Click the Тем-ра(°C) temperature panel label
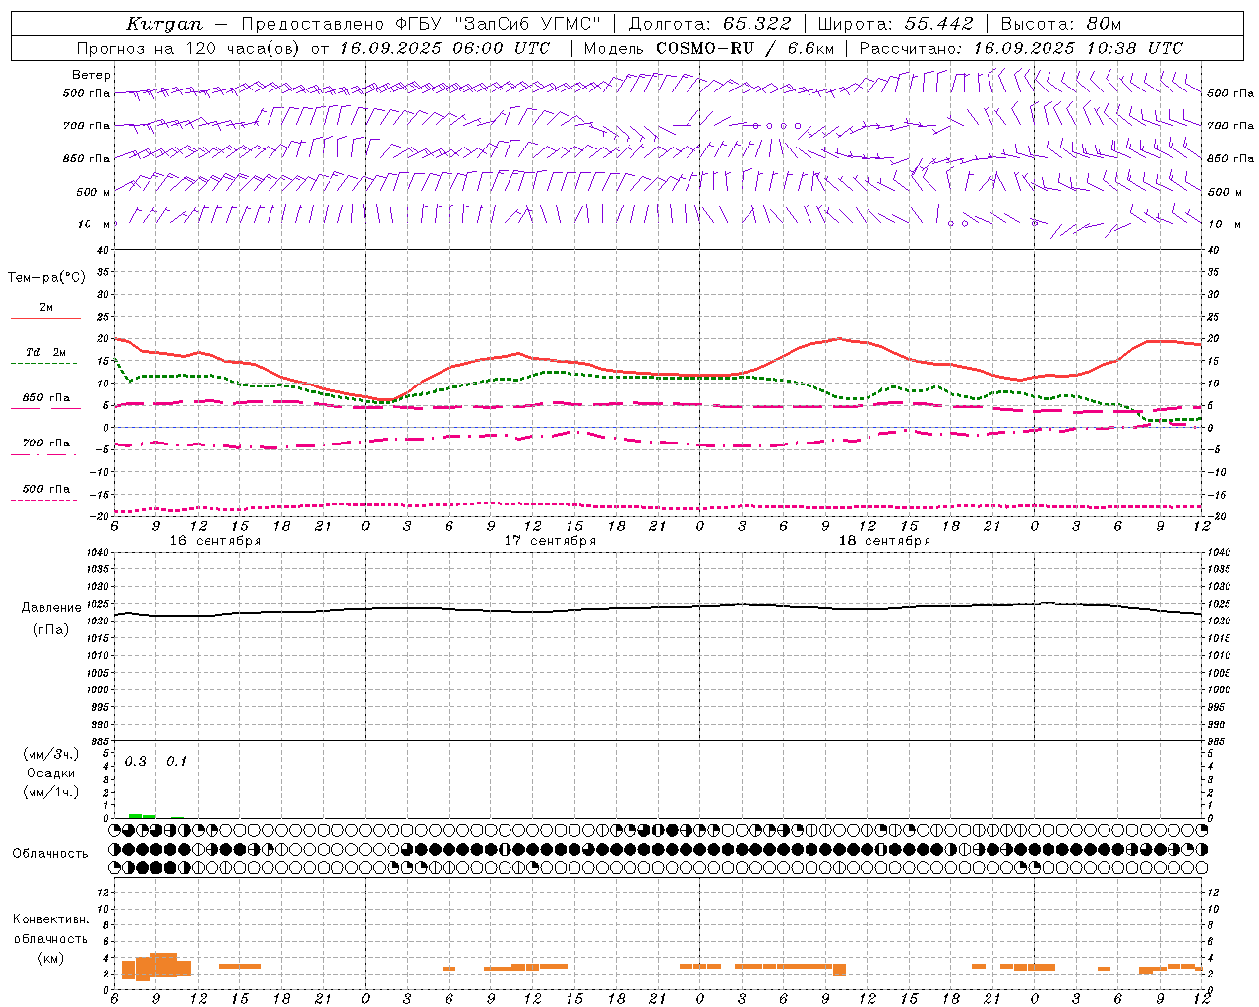Viewport: 1259px width, 1007px height. pos(46,278)
